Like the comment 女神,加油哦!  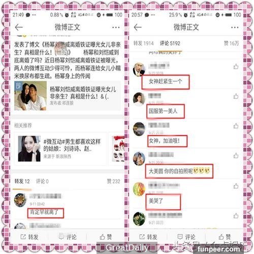[x=236, y=126]
